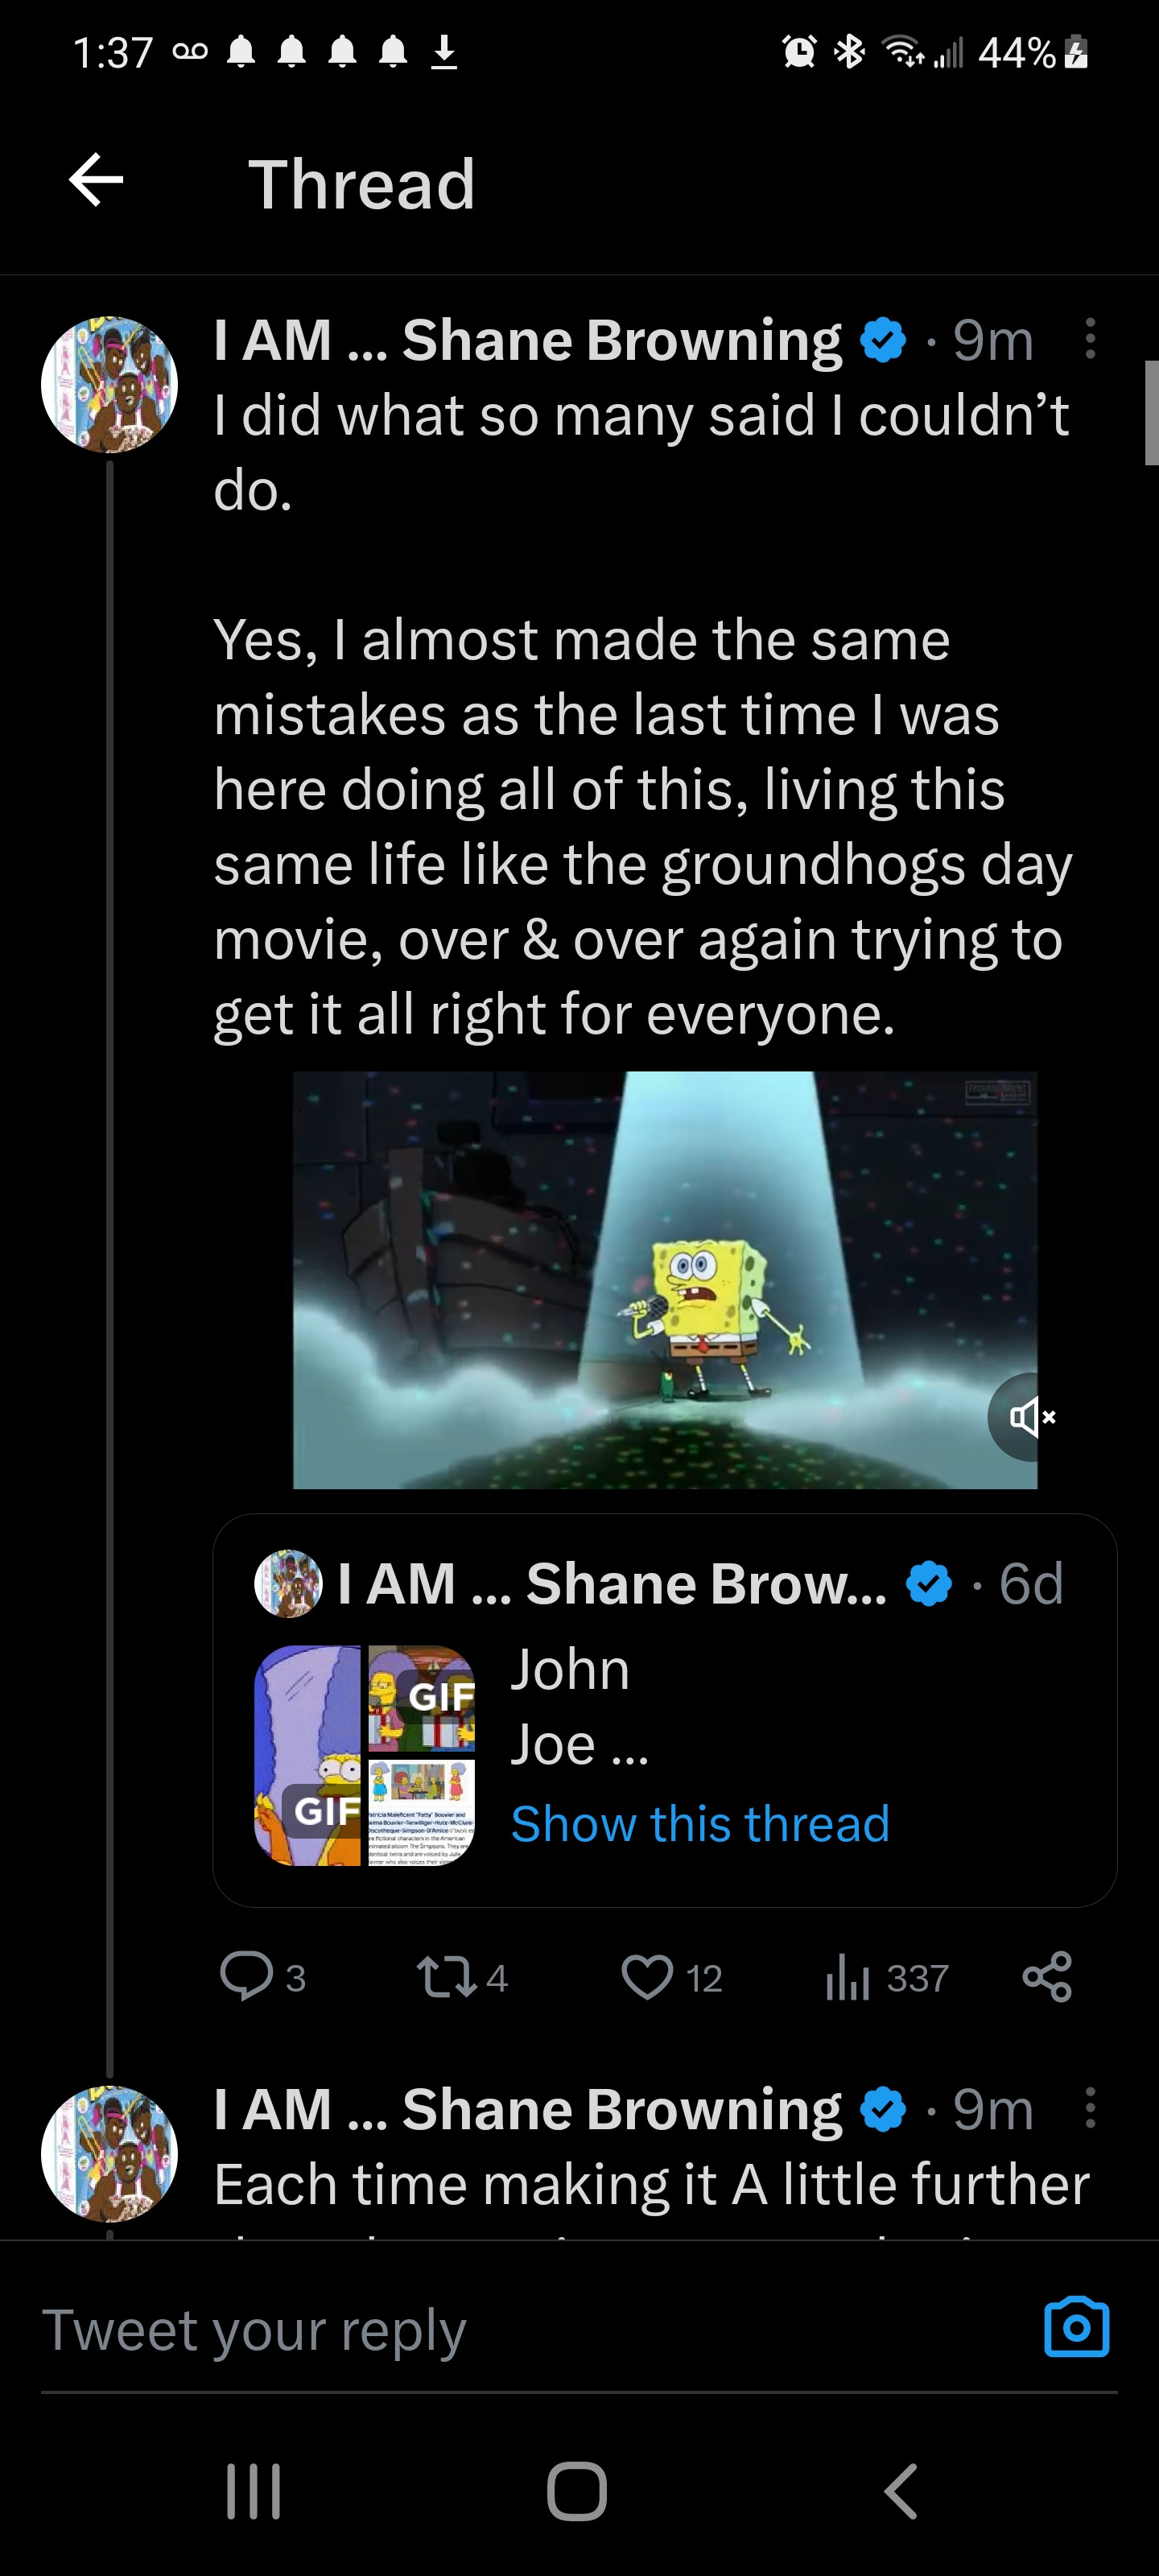Click Show this thread link
Screen dimensions: 1159x2576
click(700, 1823)
